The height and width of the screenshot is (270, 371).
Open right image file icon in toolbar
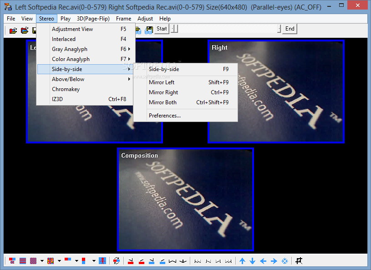pyautogui.click(x=25, y=31)
